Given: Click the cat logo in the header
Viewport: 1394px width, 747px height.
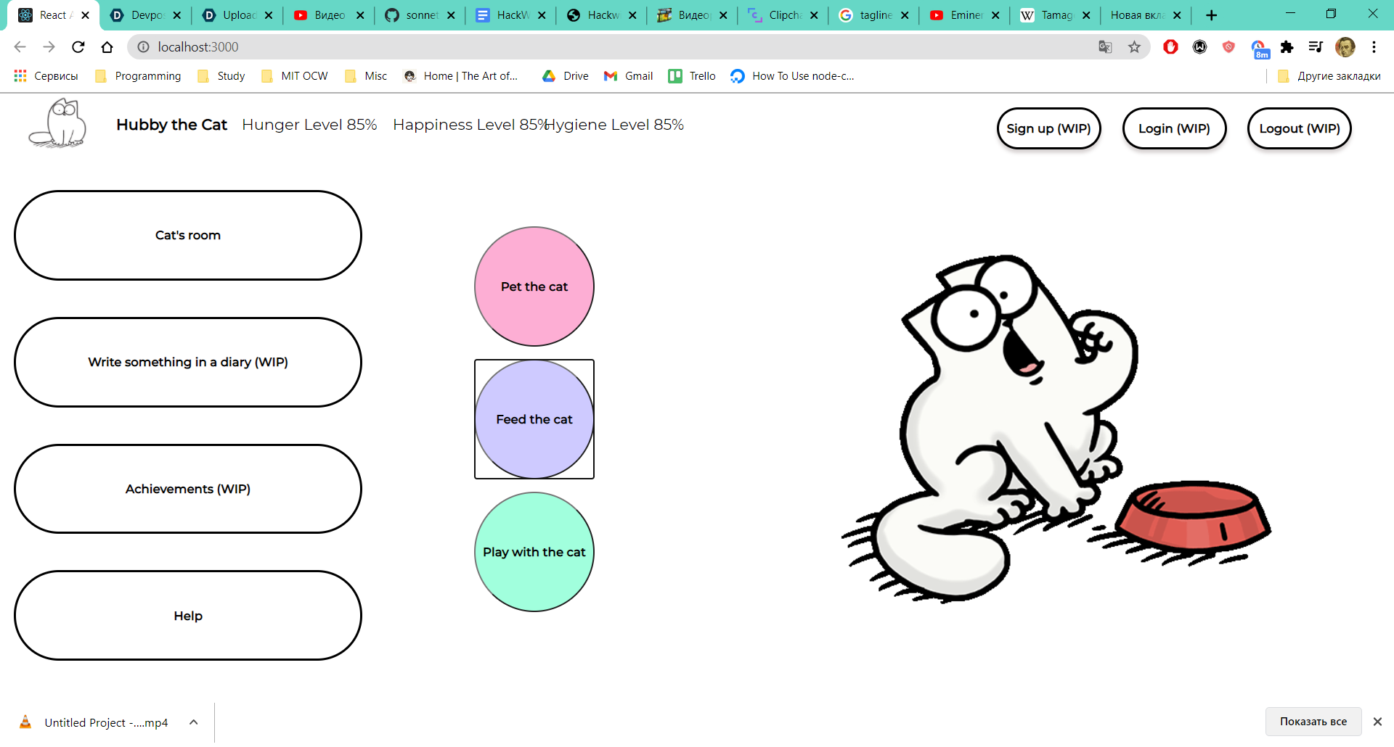Looking at the screenshot, I should pyautogui.click(x=58, y=124).
